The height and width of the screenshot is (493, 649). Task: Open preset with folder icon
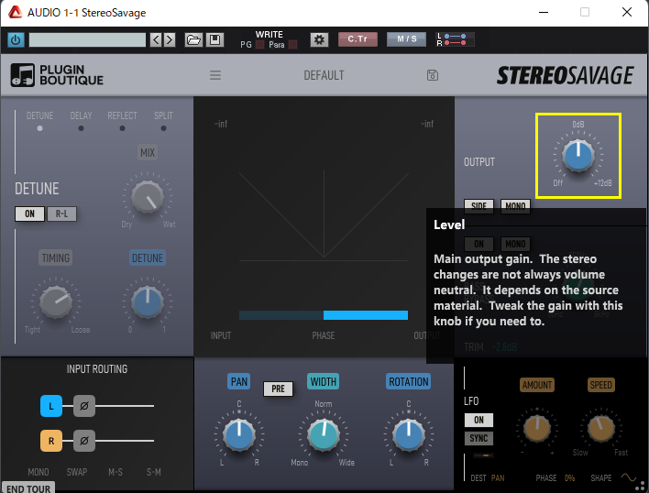click(x=193, y=39)
